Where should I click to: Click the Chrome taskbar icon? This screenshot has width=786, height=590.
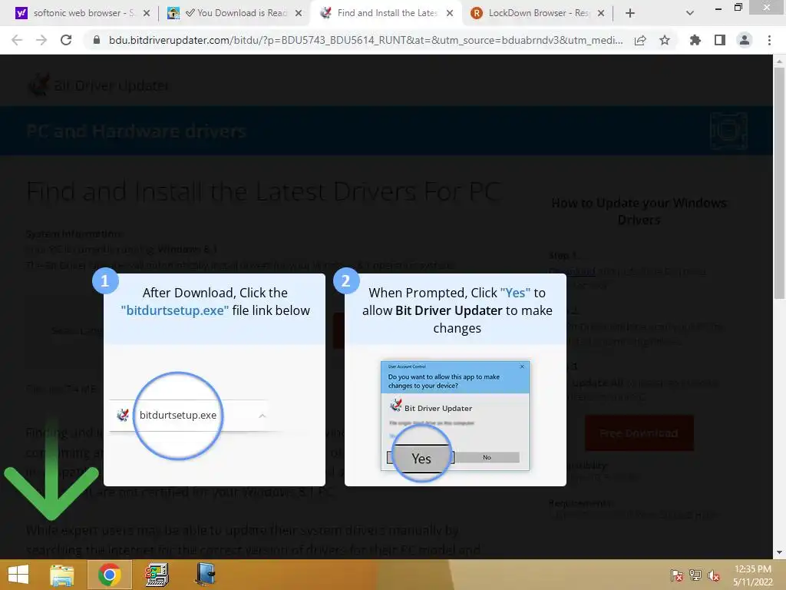[109, 575]
